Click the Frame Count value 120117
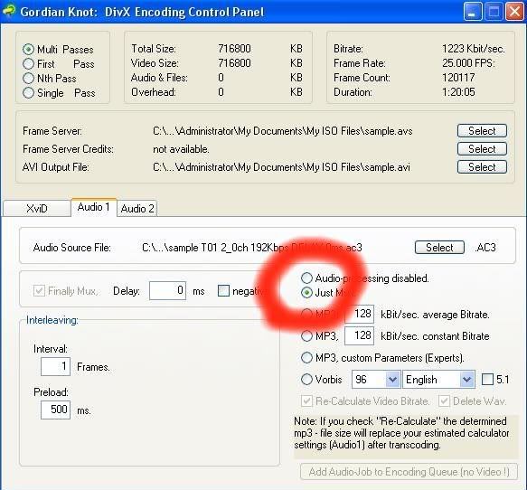The image size is (527, 490). coord(458,78)
